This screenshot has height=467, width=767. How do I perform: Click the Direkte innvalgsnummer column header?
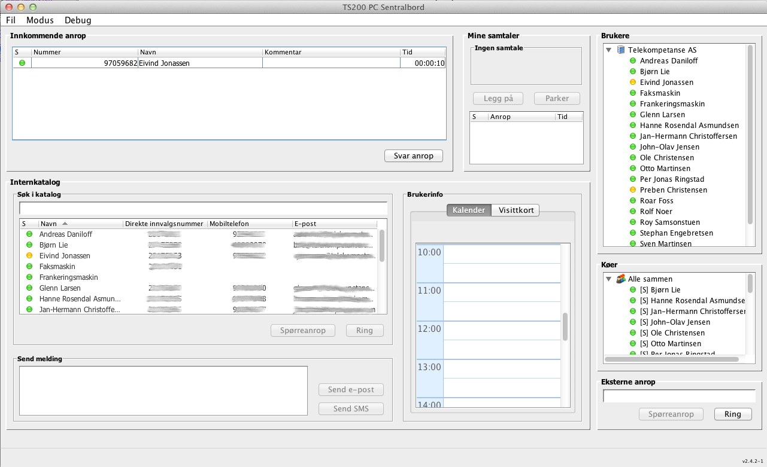coord(165,224)
